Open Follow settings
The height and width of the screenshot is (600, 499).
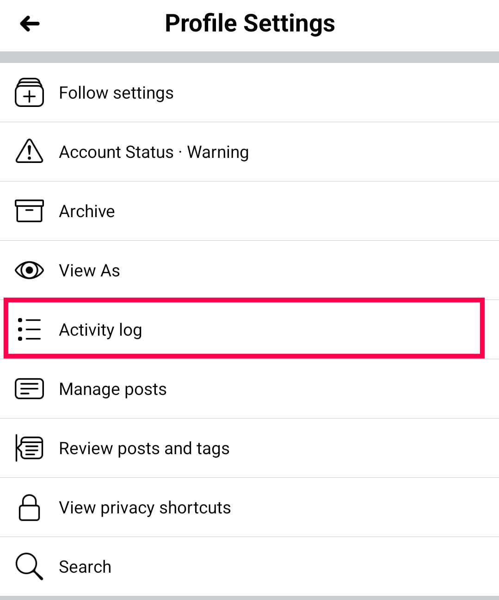(x=117, y=93)
